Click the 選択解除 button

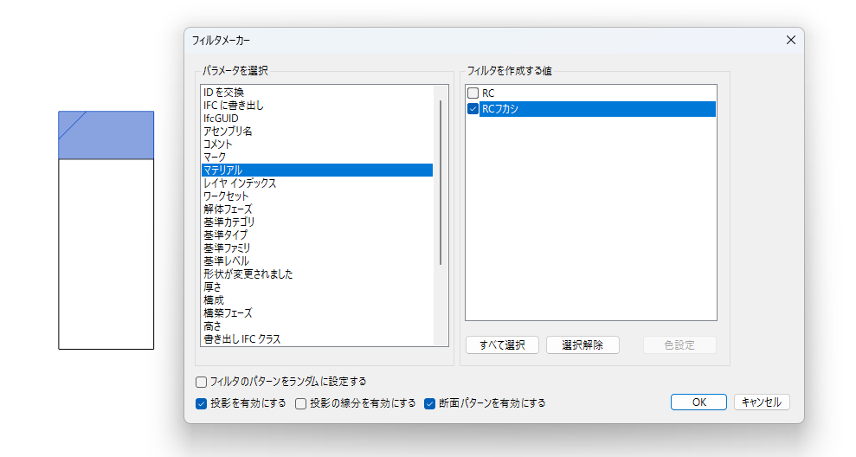[582, 345]
